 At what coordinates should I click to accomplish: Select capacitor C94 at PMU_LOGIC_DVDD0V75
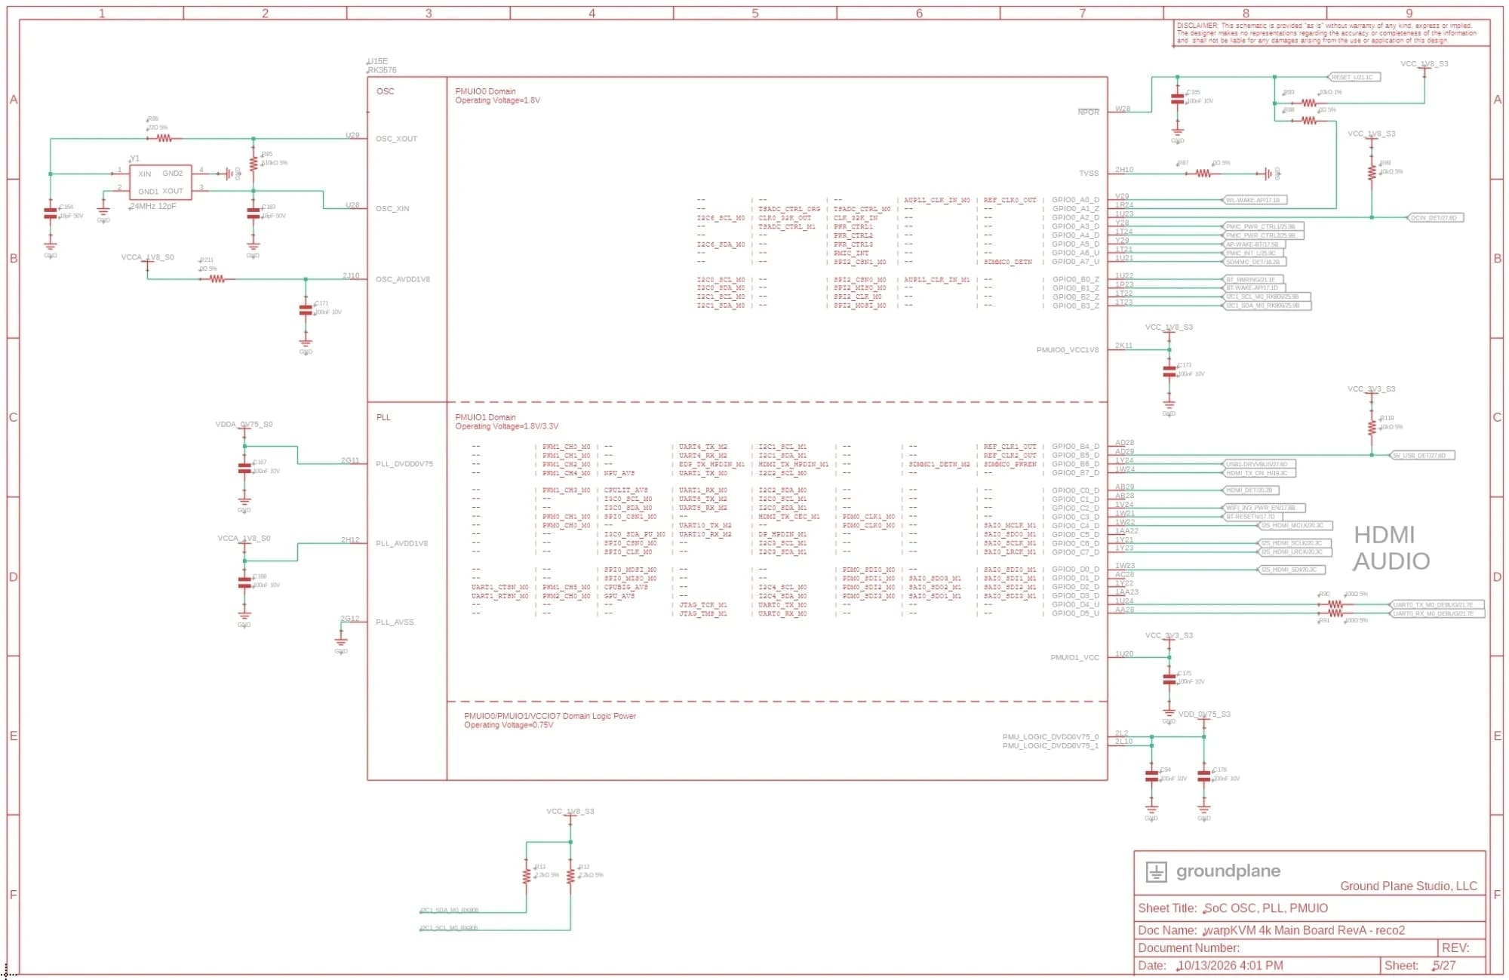[x=1151, y=776]
